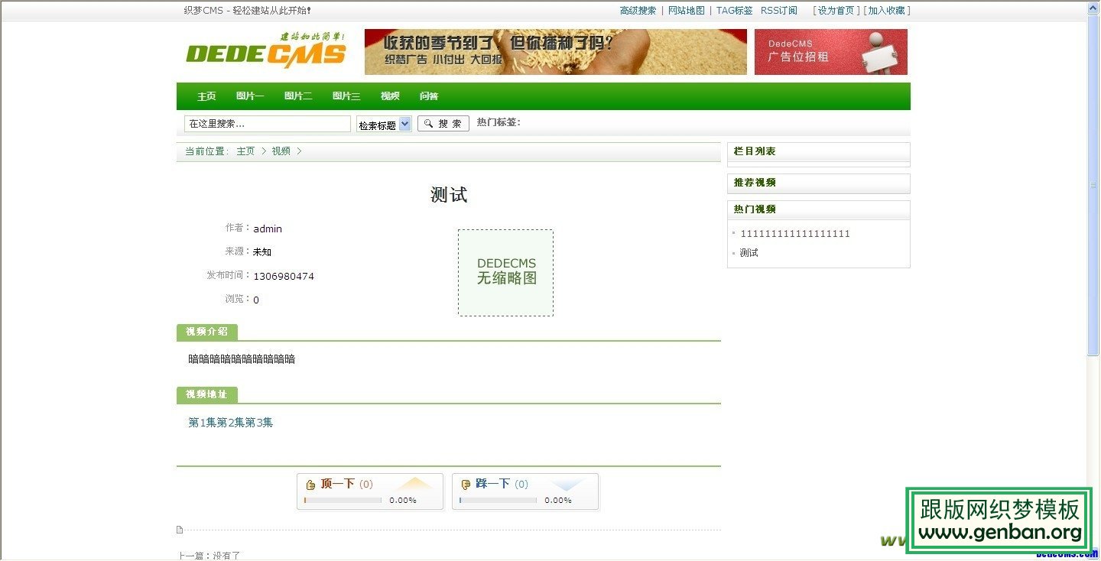Click the magnifier 搜索 button
The image size is (1101, 561).
pyautogui.click(x=443, y=124)
